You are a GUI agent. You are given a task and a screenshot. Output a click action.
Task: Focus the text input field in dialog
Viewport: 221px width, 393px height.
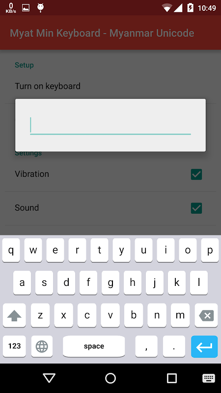coord(110,126)
